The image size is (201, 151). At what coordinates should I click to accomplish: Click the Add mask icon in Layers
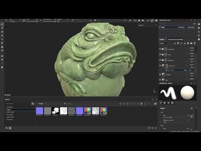[x=178, y=43]
